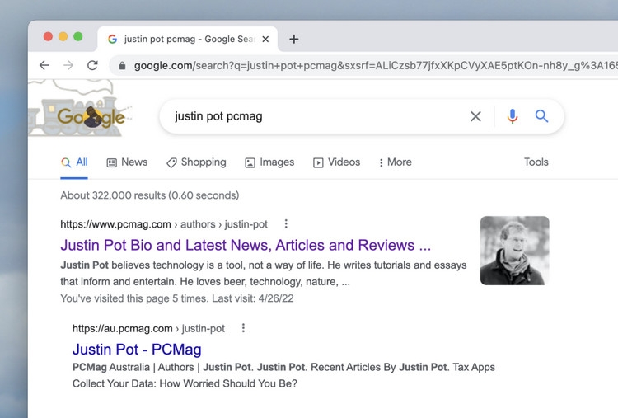Image resolution: width=618 pixels, height=418 pixels.
Task: Click the 'https://www.pcmag.com › authors › justin-pot' URL text
Action: [164, 224]
